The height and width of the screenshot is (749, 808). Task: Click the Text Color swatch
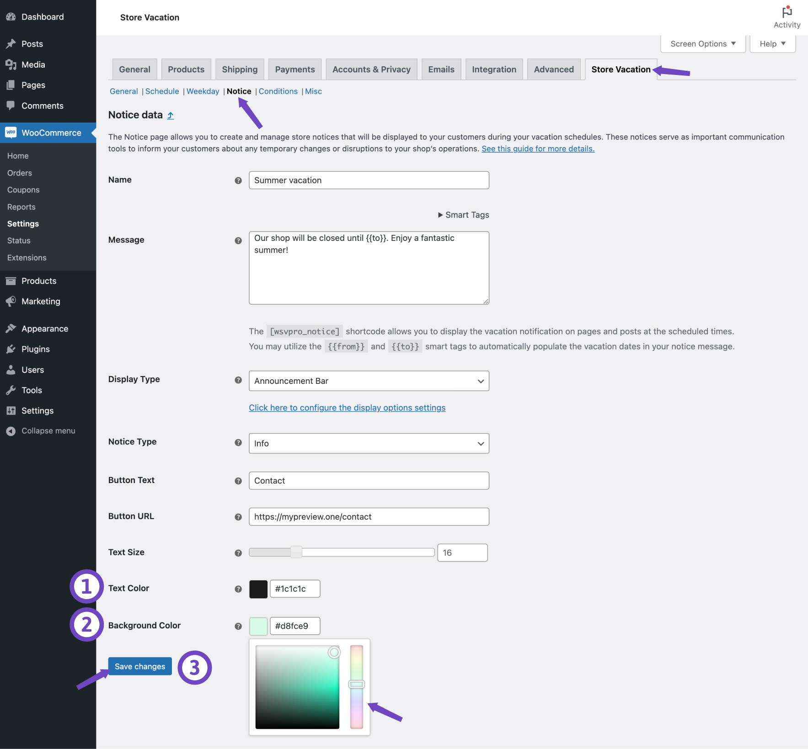(x=258, y=589)
